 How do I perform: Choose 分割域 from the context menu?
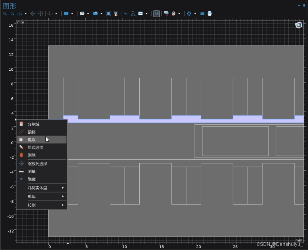42,124
